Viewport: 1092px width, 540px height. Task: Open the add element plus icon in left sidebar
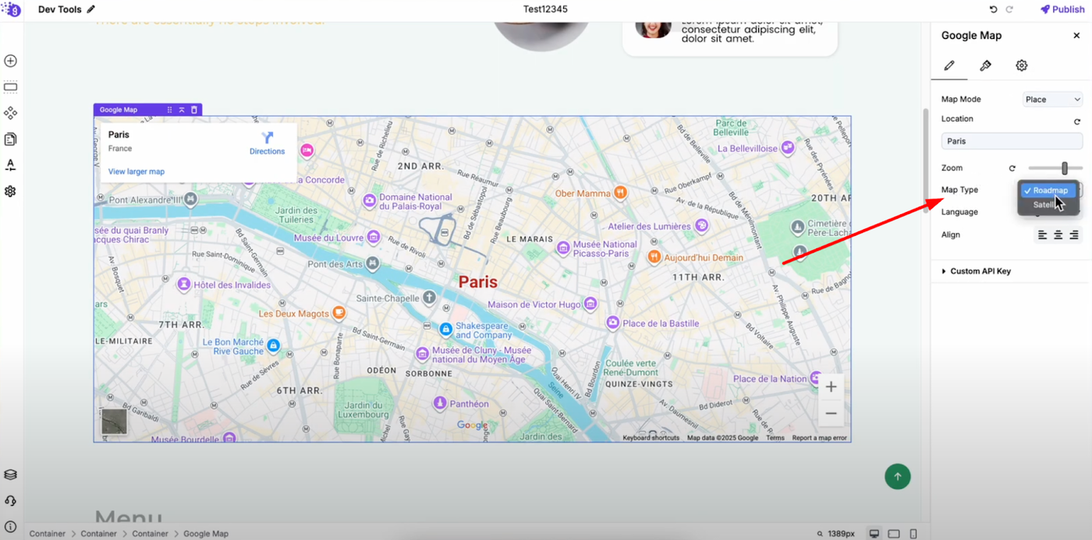(10, 61)
